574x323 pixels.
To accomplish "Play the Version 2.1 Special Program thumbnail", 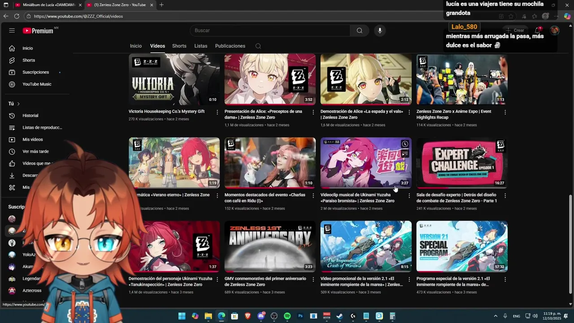I will point(462,246).
